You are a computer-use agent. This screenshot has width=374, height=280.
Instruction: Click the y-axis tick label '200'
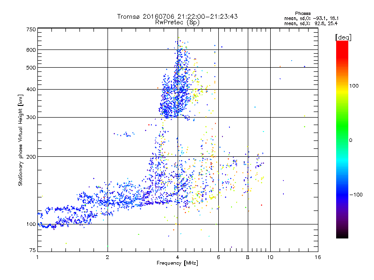click(31, 157)
